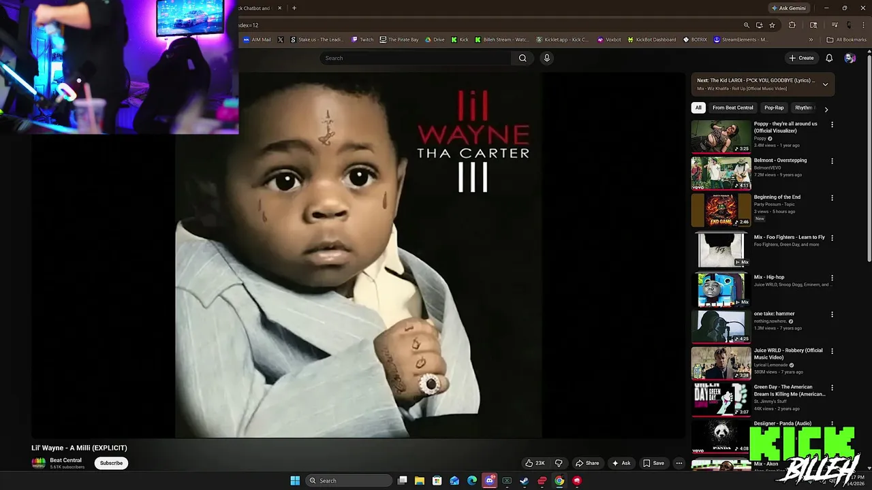Click the zoom magnifier in address bar
Viewport: 872px width, 490px height.
click(x=746, y=25)
